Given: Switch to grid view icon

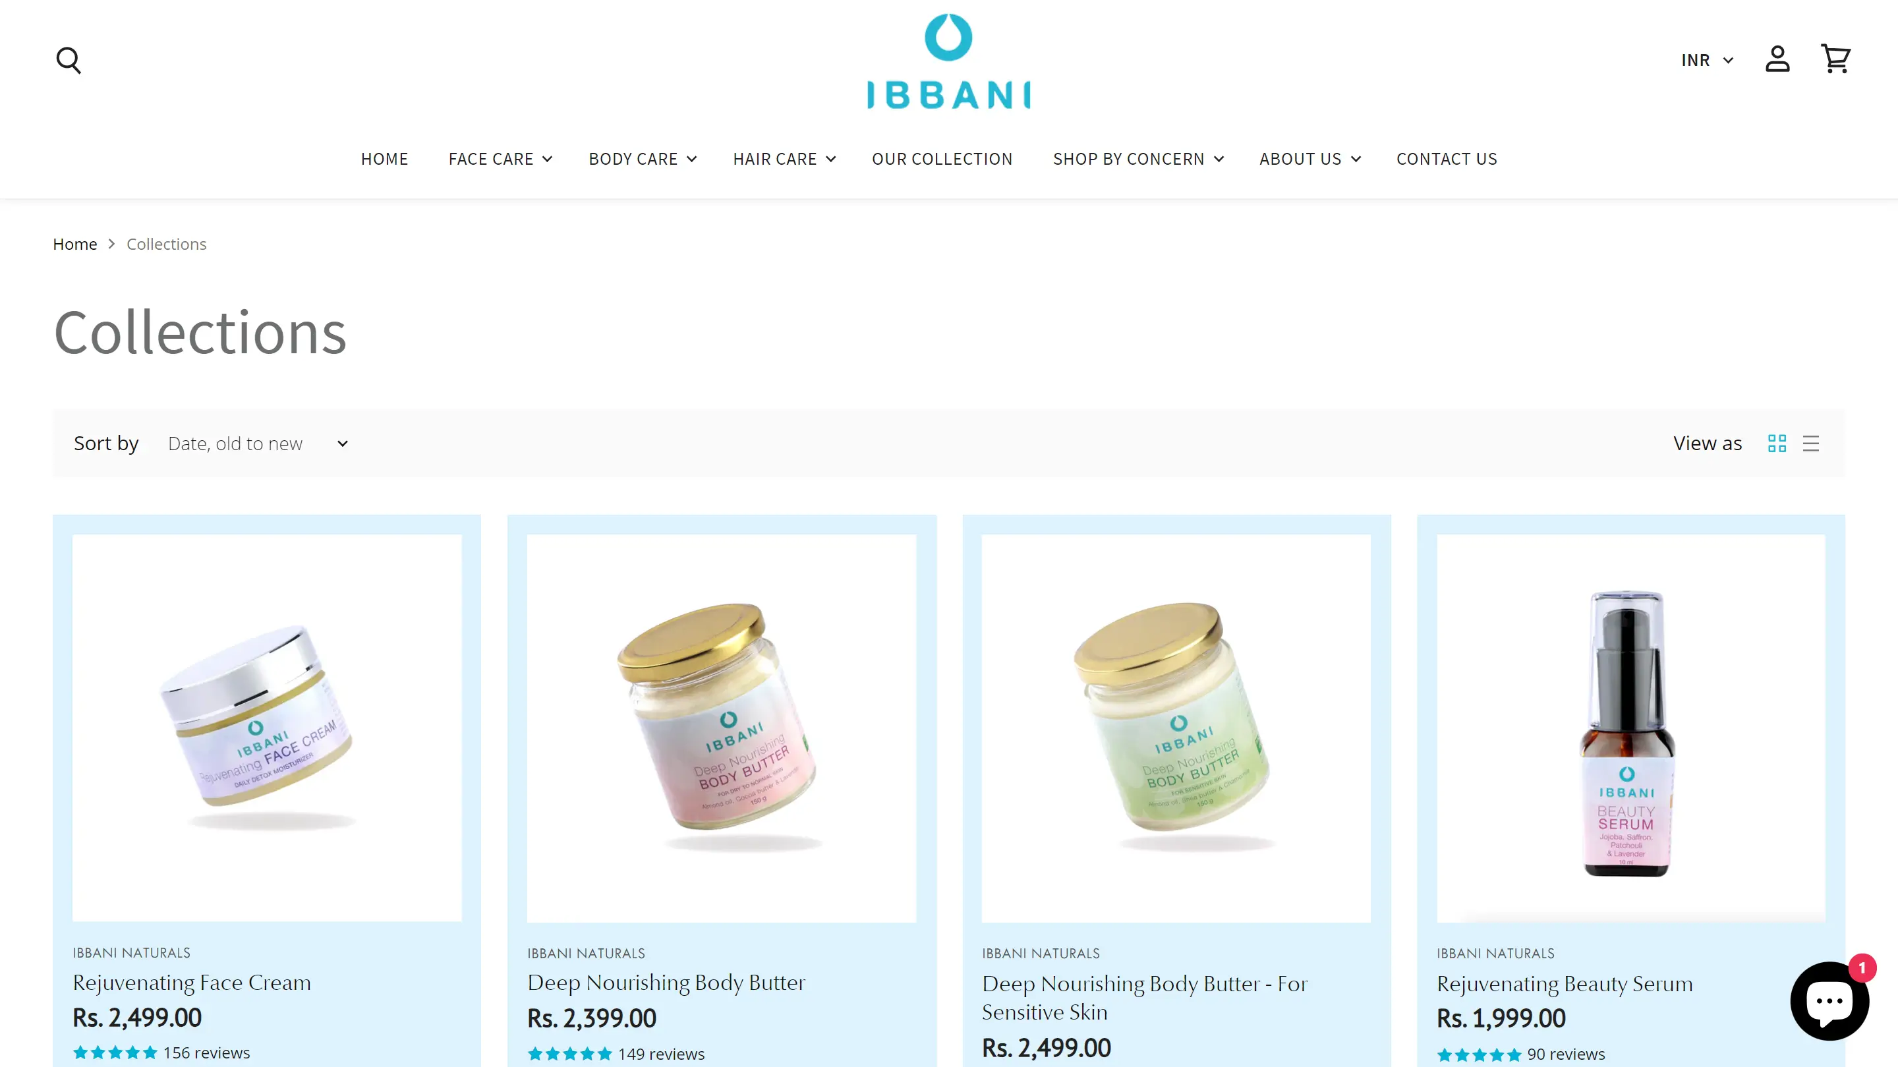Looking at the screenshot, I should tap(1777, 443).
